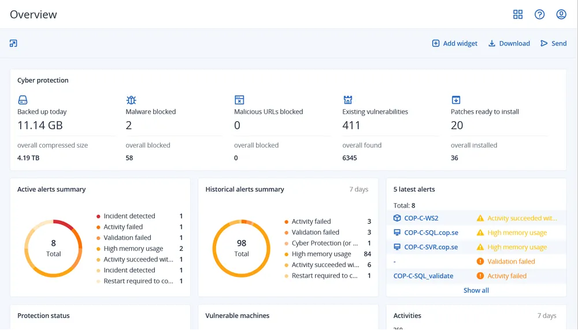The width and height of the screenshot is (578, 330).
Task: Click the Activity succeeded wit... alert text
Action: point(522,218)
